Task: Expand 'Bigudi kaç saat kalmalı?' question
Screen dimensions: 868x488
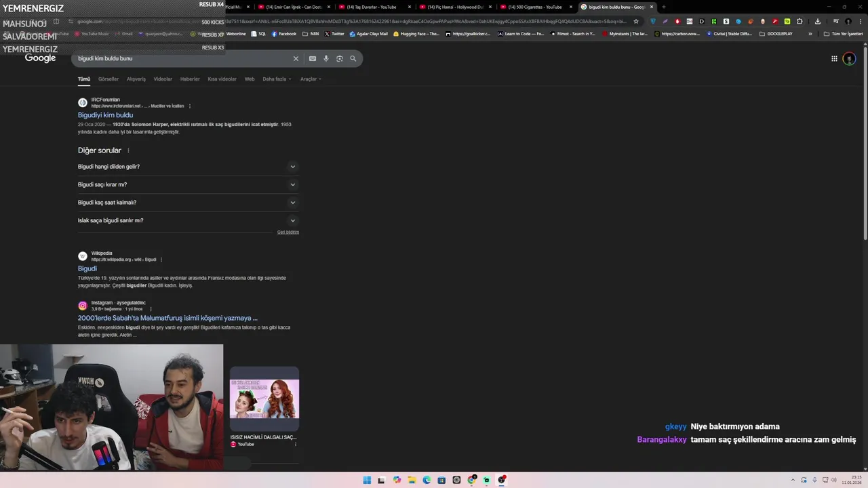Action: tap(188, 203)
